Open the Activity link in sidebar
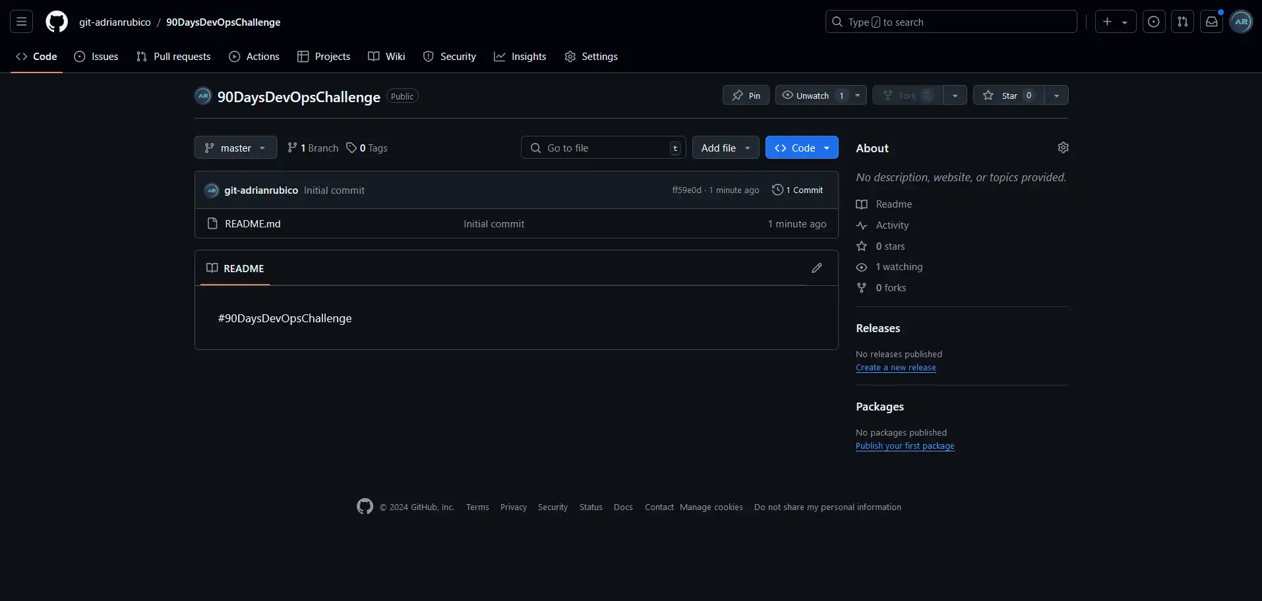Screen dimensions: 1262x601 [x=882, y=225]
